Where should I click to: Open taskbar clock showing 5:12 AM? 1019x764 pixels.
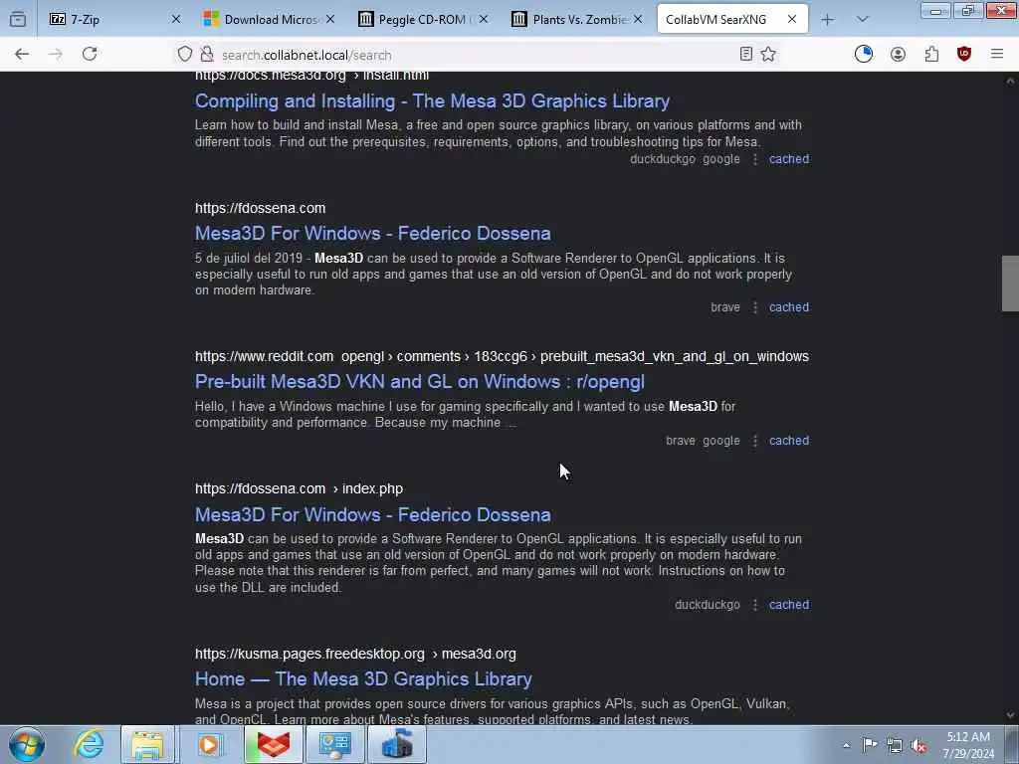pos(968,745)
